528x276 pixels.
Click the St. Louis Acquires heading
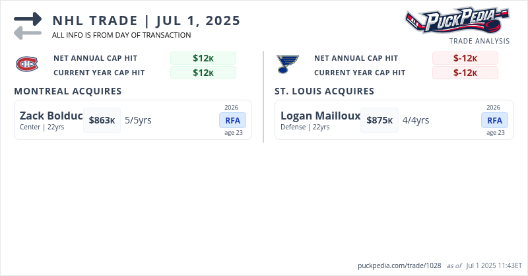click(x=324, y=91)
